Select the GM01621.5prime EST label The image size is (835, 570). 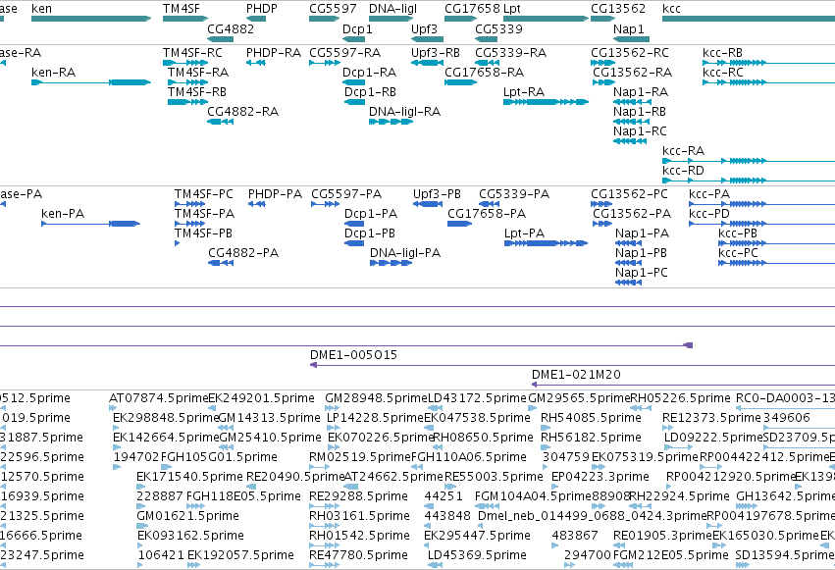(x=188, y=516)
